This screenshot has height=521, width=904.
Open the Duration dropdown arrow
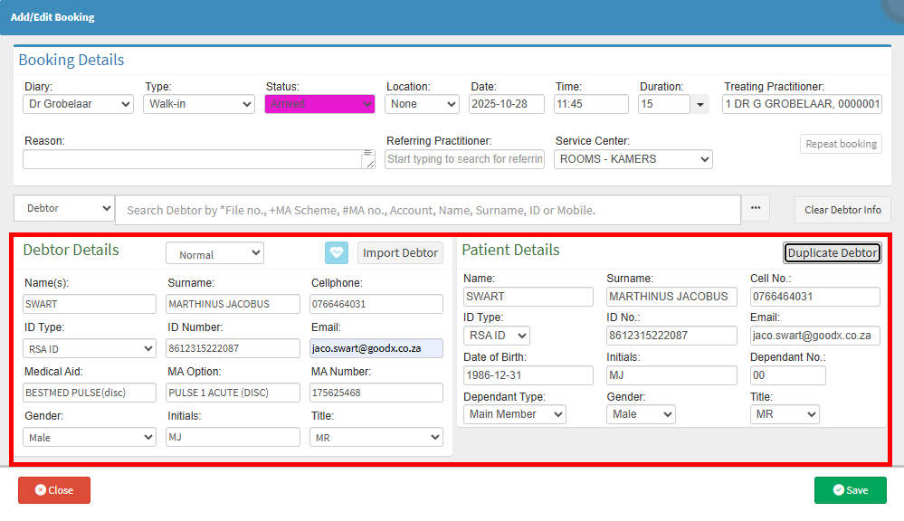coord(700,105)
